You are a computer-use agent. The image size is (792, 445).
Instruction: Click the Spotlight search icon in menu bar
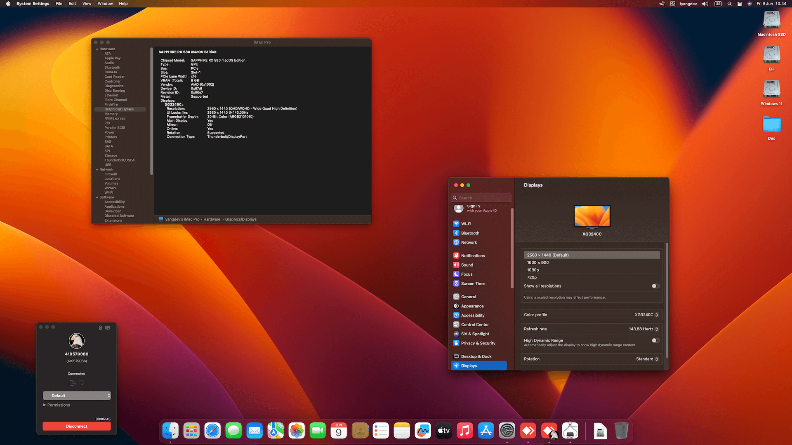(729, 4)
